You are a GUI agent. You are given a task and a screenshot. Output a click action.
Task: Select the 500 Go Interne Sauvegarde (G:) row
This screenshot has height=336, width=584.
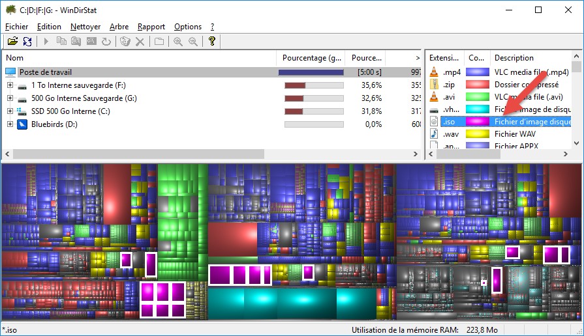pos(84,98)
